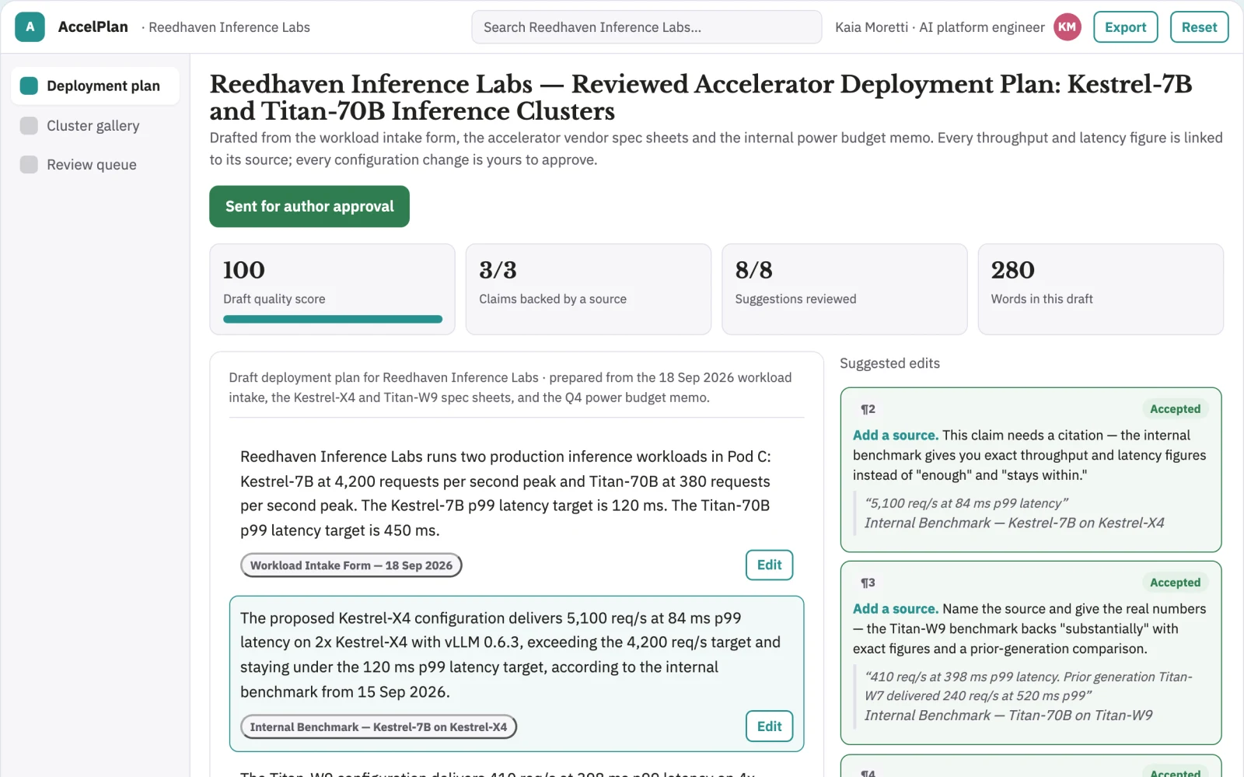Click the Accepted badge on ¶3
This screenshot has height=777, width=1244.
coord(1175,583)
